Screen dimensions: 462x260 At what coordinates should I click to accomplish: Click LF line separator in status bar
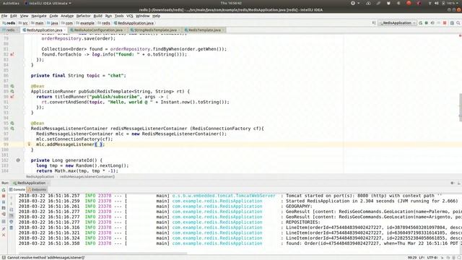point(422,258)
